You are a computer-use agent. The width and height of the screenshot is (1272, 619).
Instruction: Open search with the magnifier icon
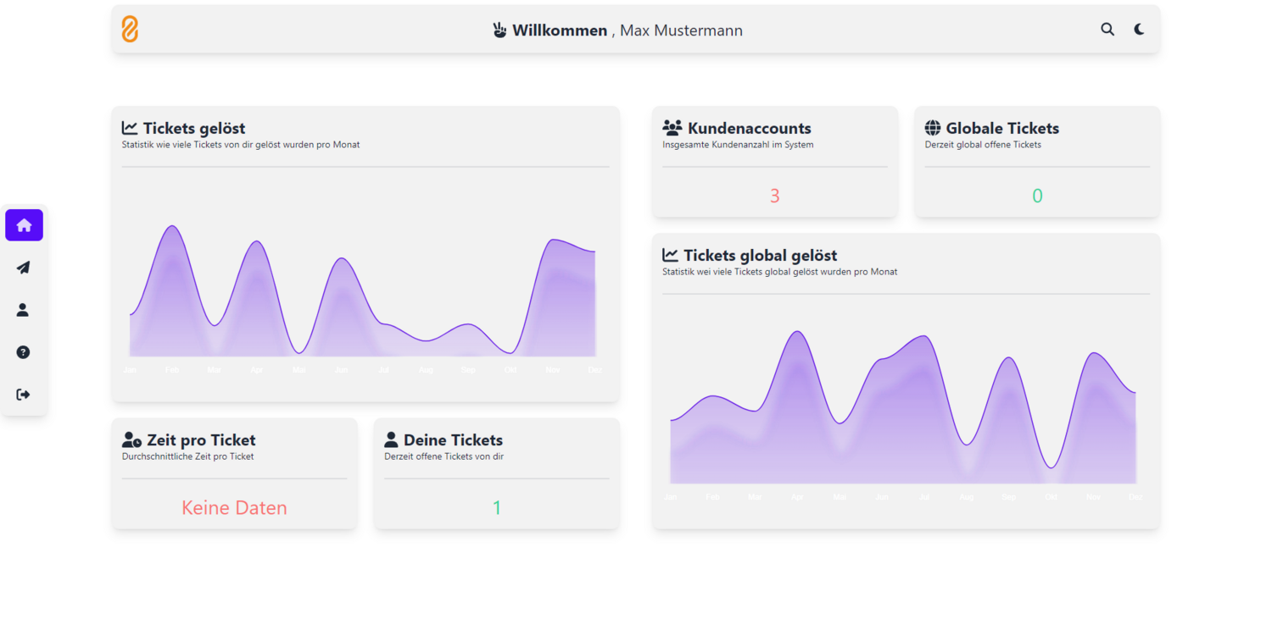coord(1107,30)
